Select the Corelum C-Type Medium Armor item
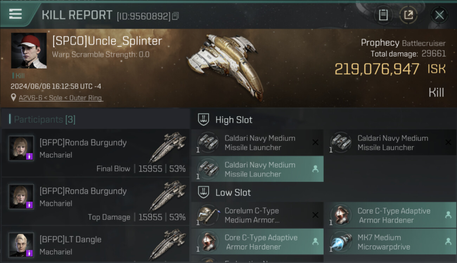This screenshot has width=457, height=263. point(257,215)
